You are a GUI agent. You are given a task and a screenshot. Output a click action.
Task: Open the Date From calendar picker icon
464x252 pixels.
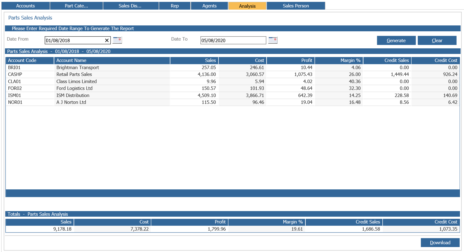(117, 40)
